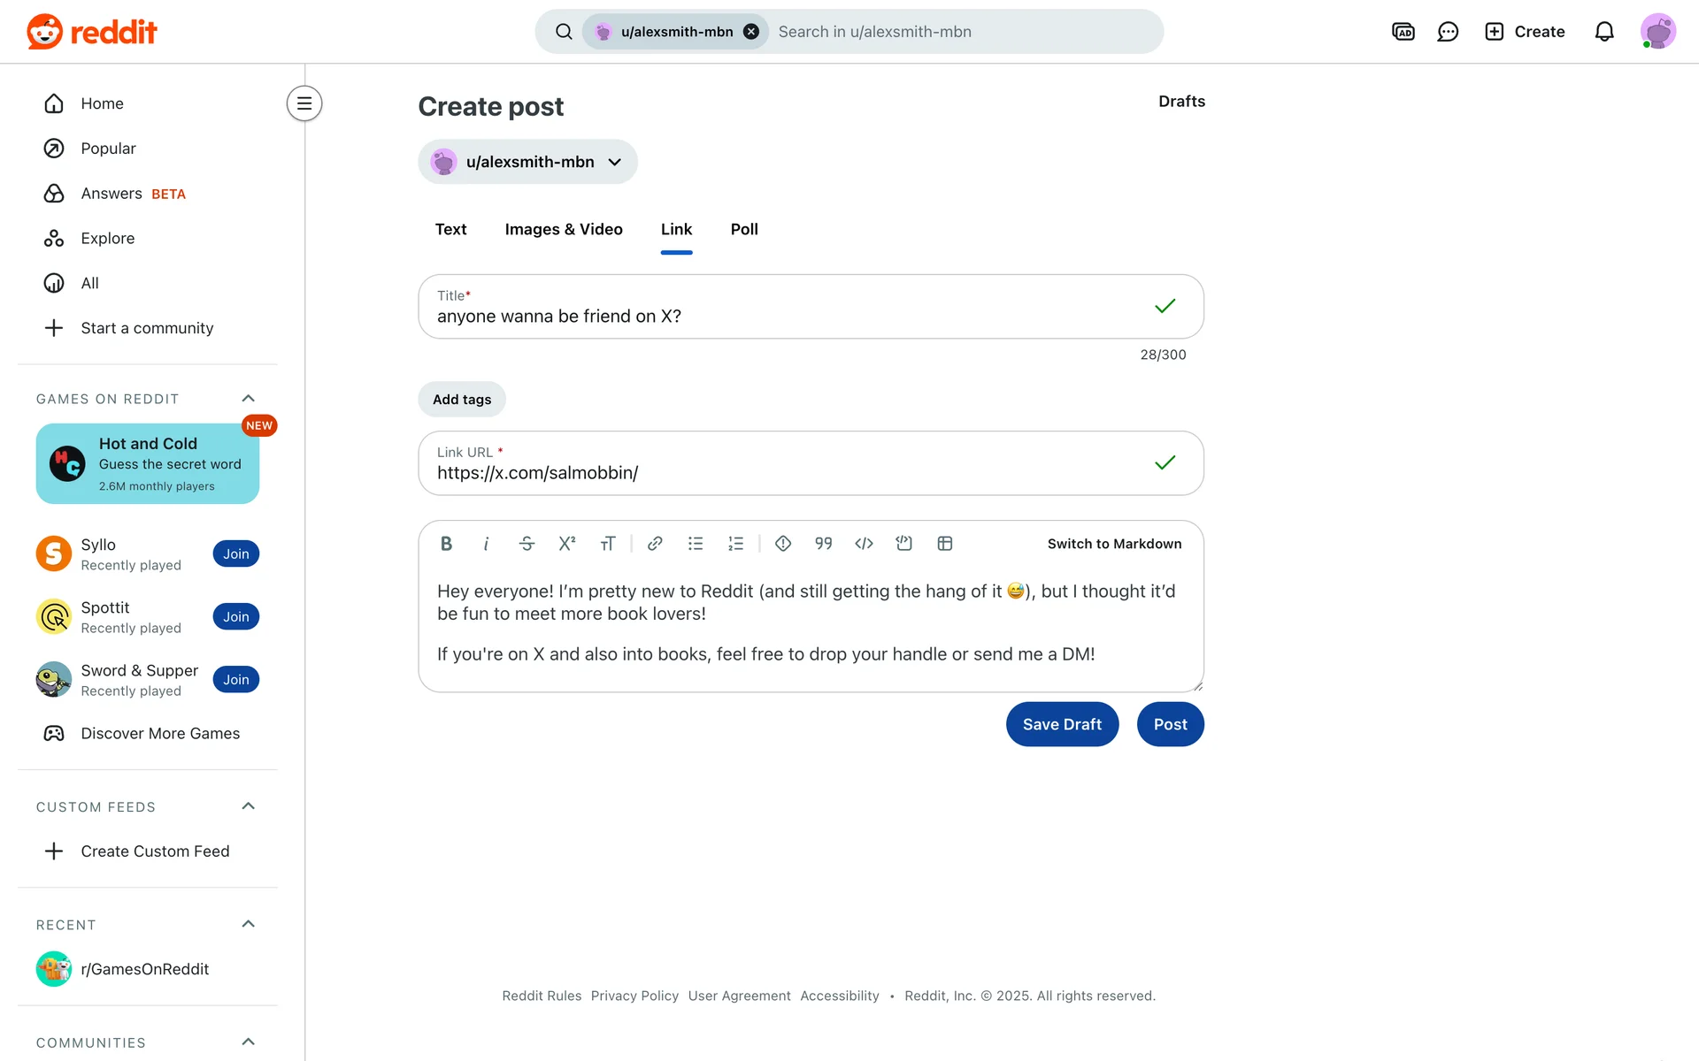The height and width of the screenshot is (1061, 1699).
Task: Collapse the Games on Reddit section
Action: coord(249,399)
